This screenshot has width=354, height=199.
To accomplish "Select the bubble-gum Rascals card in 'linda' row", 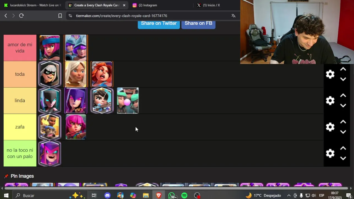I will pos(128,101).
